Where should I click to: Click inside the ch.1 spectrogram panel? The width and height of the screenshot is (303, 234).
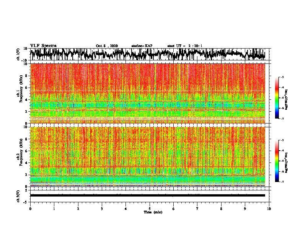click(147, 93)
